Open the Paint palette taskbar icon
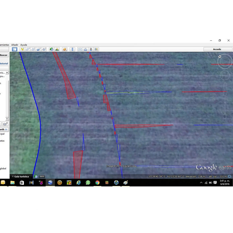Screen dimensions: 233x233 (126, 183)
